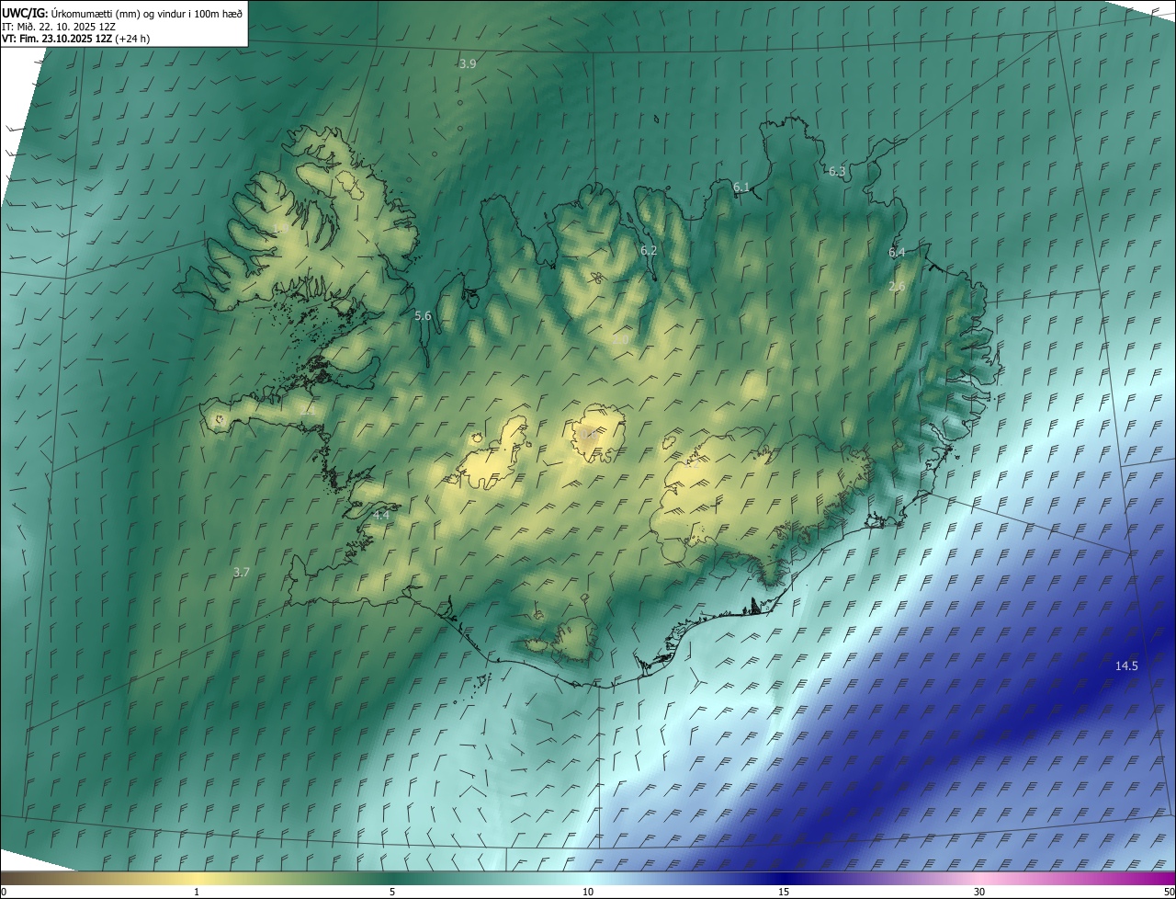1176x899 pixels.
Task: Click the colorbar tick label 50
Action: [1169, 892]
